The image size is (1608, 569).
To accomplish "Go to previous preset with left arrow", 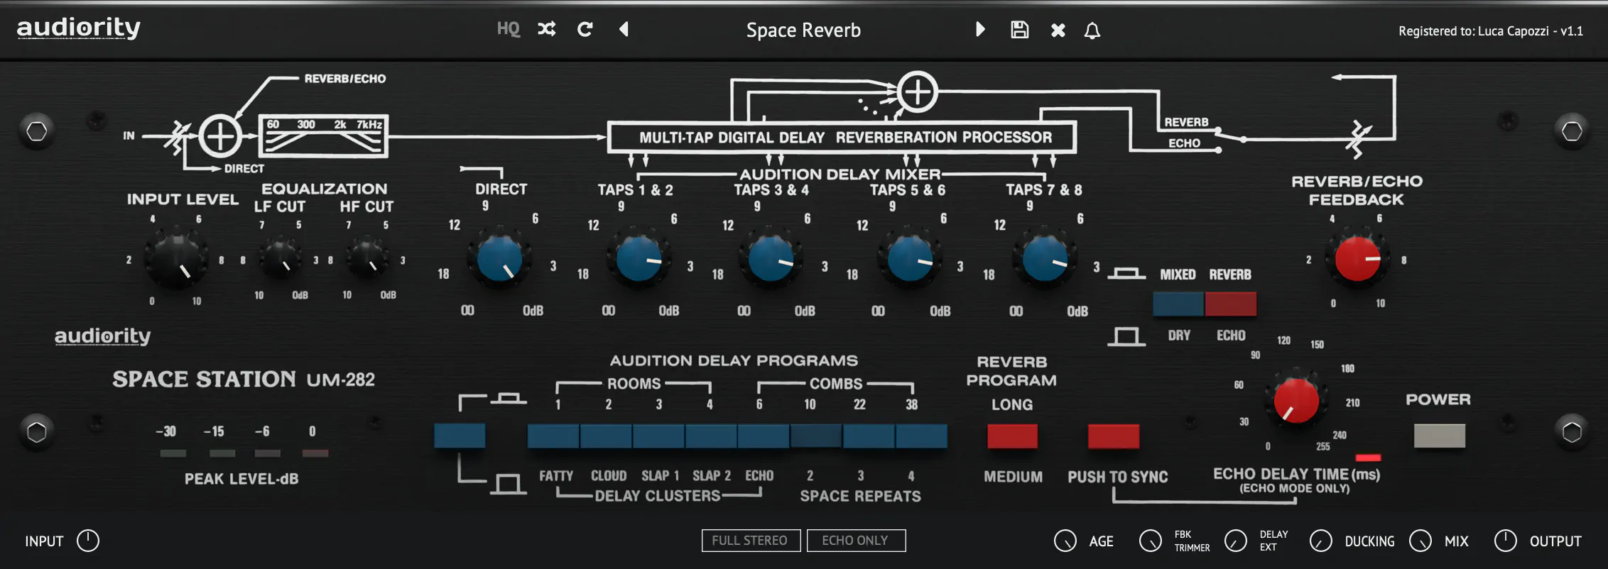I will (x=624, y=29).
